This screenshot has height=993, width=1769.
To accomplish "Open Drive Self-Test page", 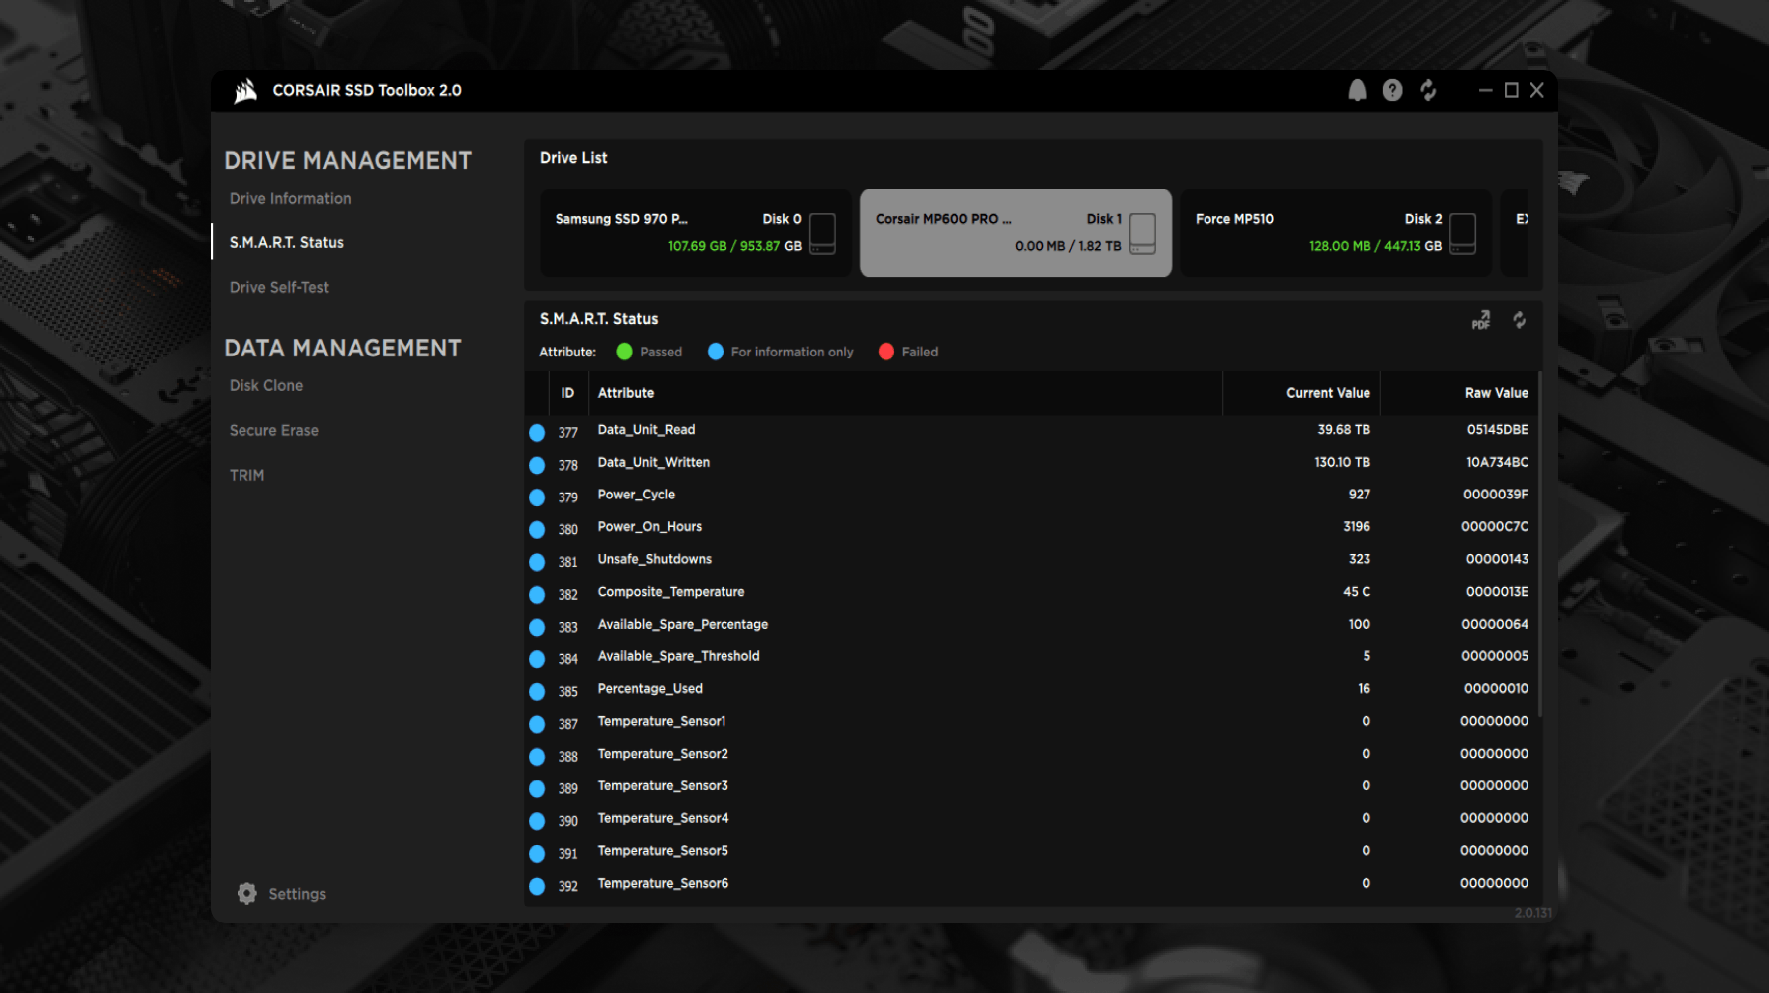I will click(279, 287).
